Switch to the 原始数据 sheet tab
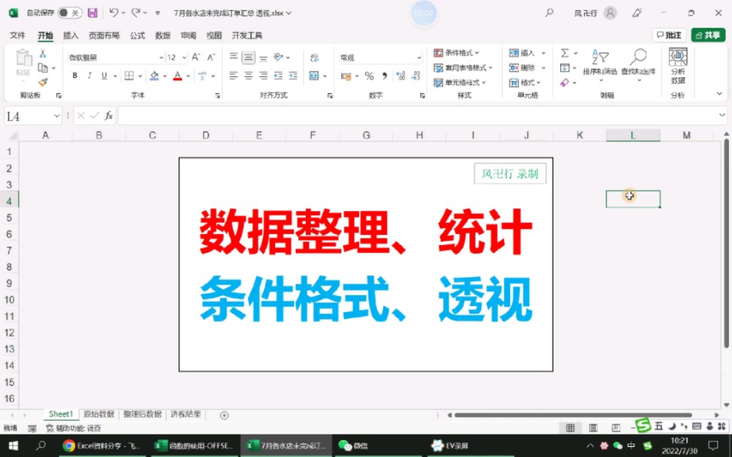The width and height of the screenshot is (732, 457). (96, 414)
